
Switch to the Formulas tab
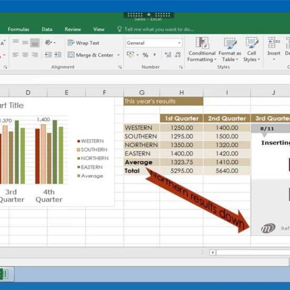click(x=18, y=29)
